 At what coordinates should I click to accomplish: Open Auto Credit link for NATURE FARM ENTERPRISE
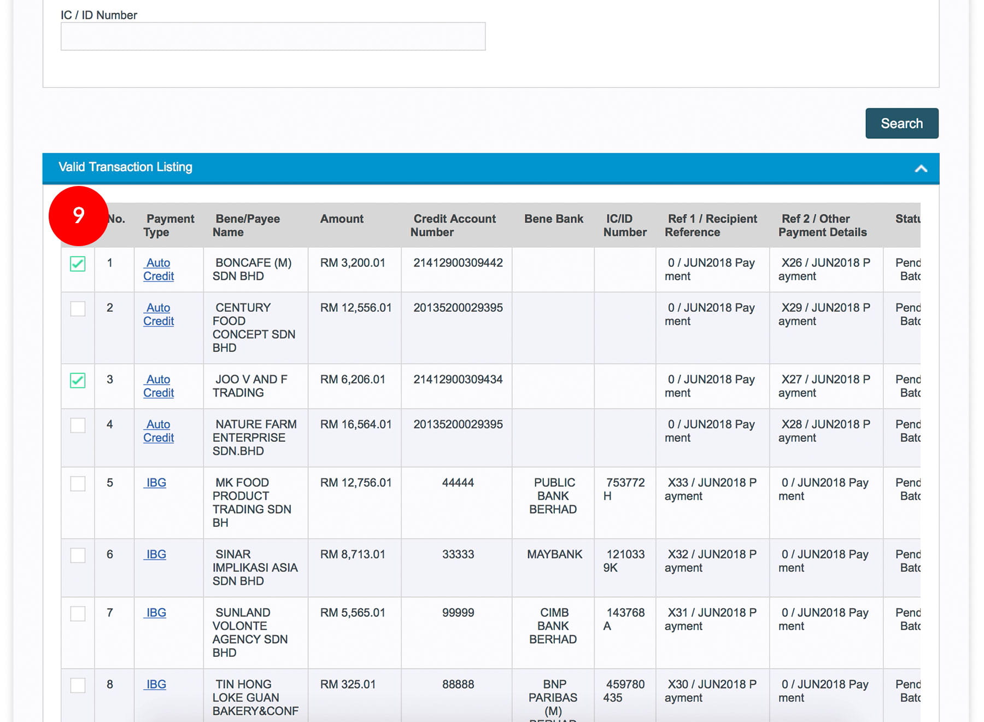coord(159,431)
